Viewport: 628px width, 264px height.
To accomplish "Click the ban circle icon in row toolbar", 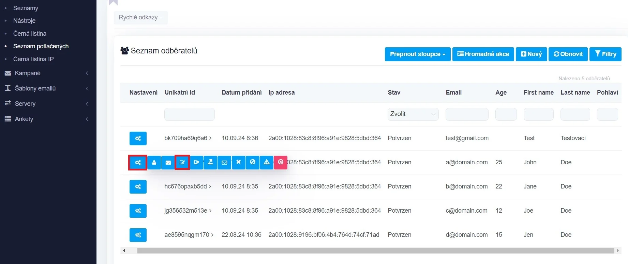I will (253, 162).
